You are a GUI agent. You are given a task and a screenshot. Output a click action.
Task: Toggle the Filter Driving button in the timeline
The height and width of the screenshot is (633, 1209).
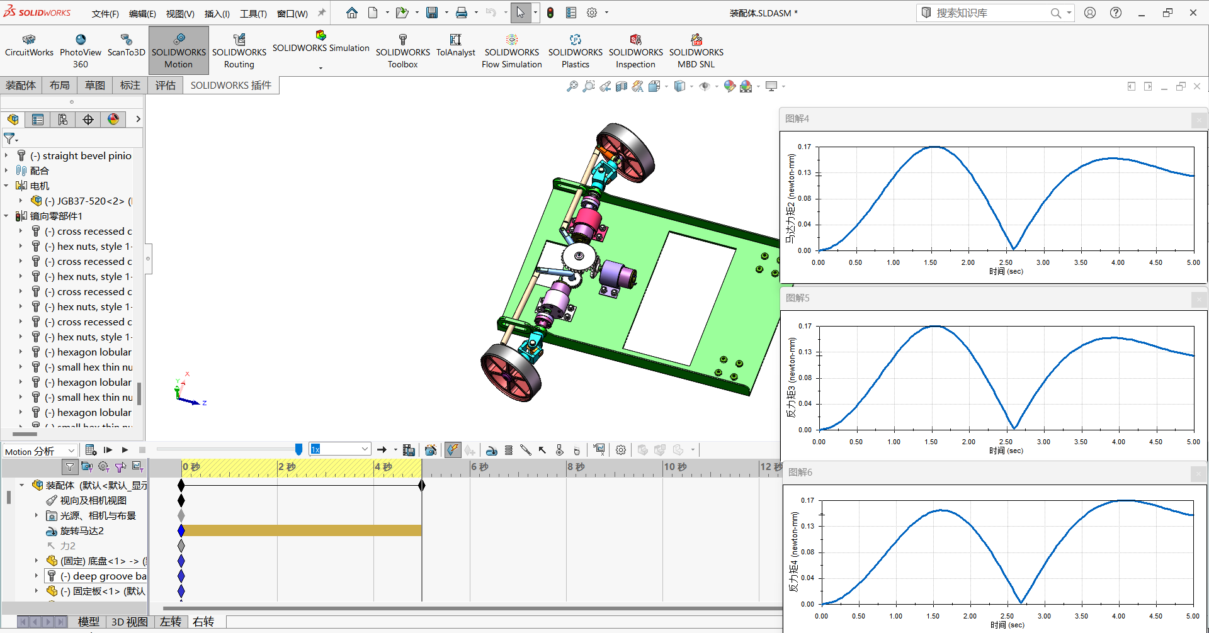click(x=104, y=467)
